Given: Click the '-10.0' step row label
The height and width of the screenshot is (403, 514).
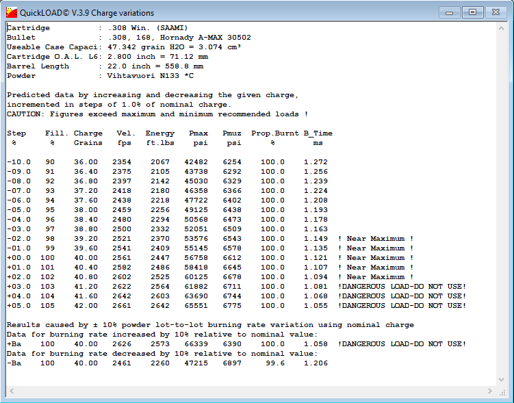Looking at the screenshot, I should (18, 162).
